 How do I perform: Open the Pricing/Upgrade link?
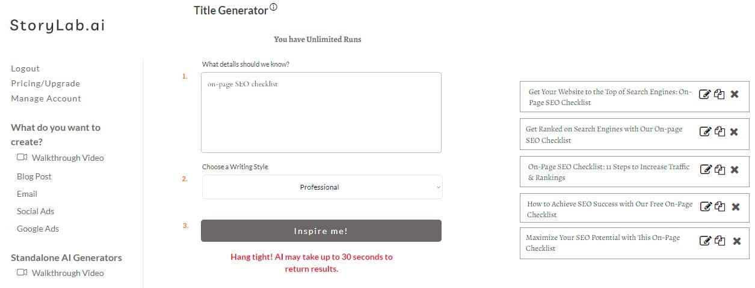pyautogui.click(x=45, y=83)
